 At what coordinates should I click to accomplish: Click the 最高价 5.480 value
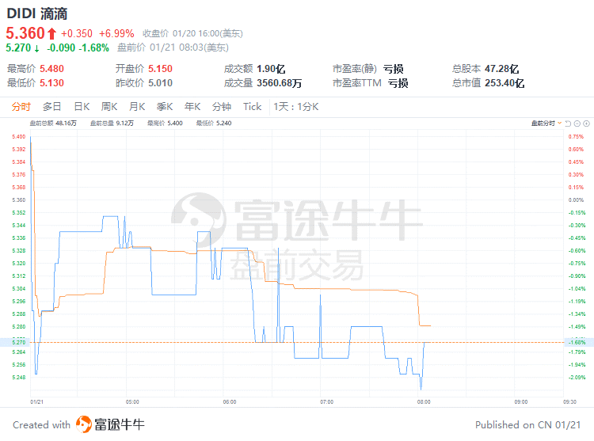(52, 69)
